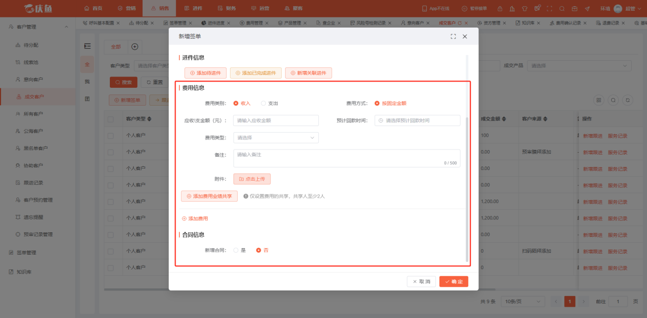Click 点击上传 attachment button
Image resolution: width=647 pixels, height=318 pixels.
point(252,179)
